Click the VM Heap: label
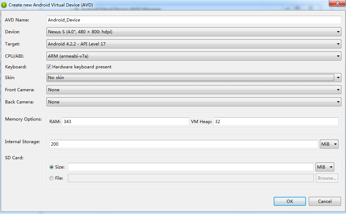This screenshot has width=346, height=214. (201, 122)
